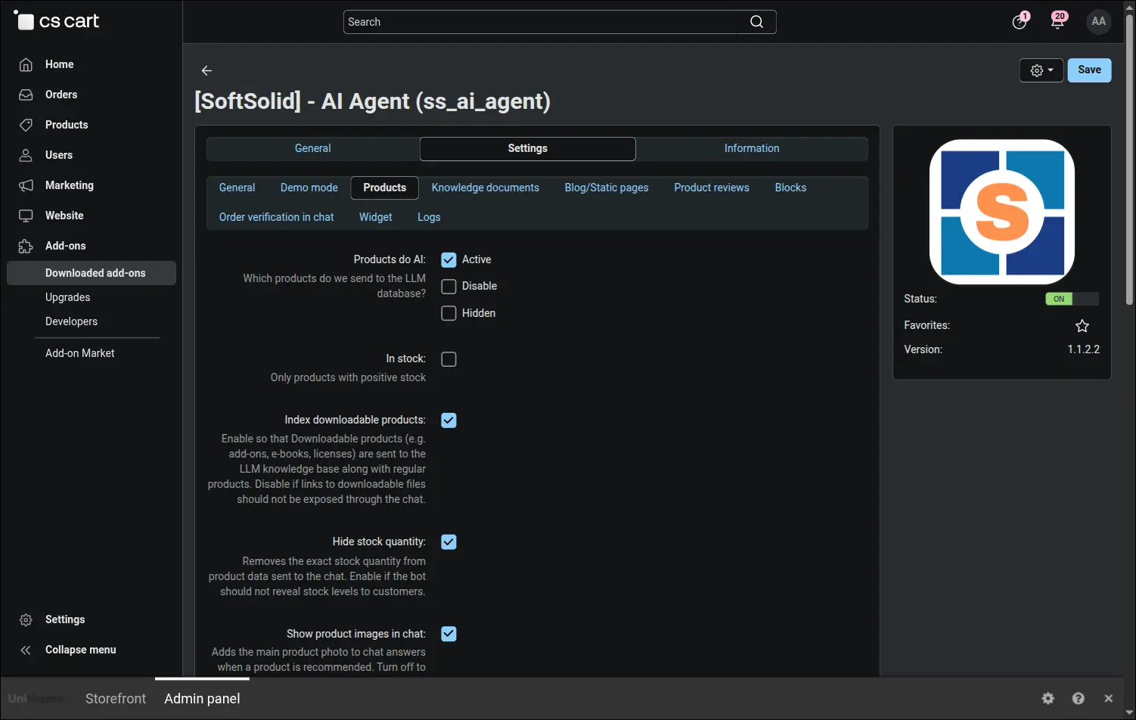The width and height of the screenshot is (1136, 720).
Task: Open the Blog/Static pages sub-tab
Action: tap(607, 188)
